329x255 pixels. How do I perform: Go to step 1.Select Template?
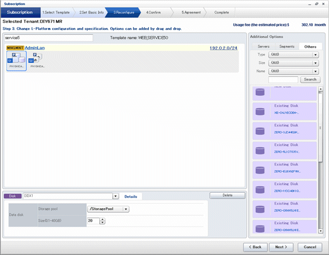tap(56, 12)
